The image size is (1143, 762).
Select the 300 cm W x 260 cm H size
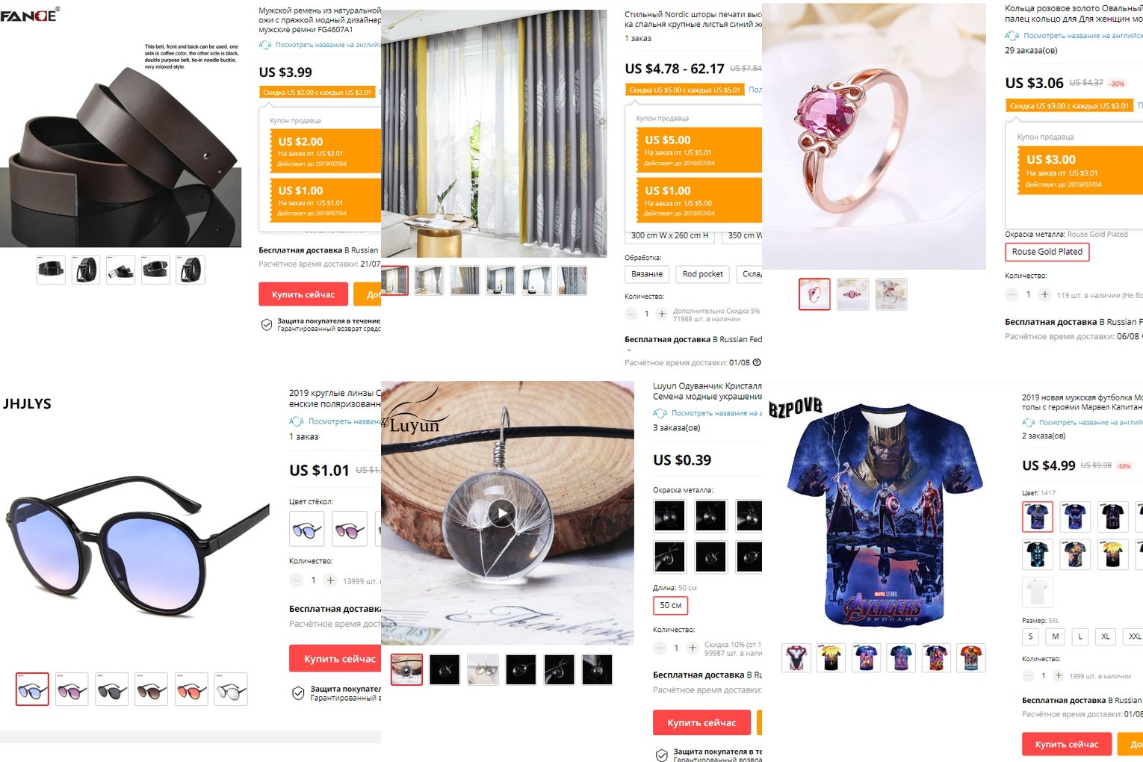tap(669, 235)
